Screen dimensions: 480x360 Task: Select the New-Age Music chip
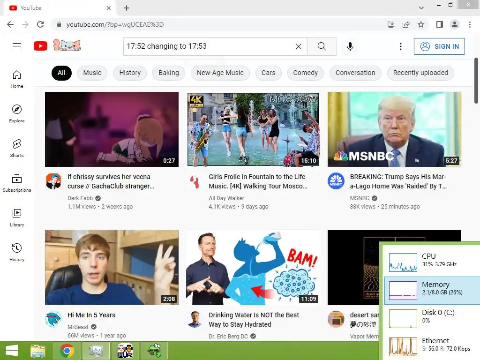coord(220,73)
